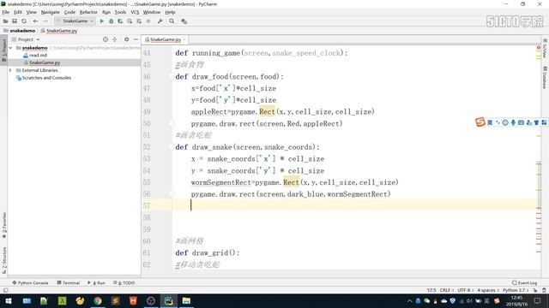Image resolution: width=549 pixels, height=308 pixels.
Task: Run SnakeGame with the green play icon
Action: pyautogui.click(x=102, y=21)
